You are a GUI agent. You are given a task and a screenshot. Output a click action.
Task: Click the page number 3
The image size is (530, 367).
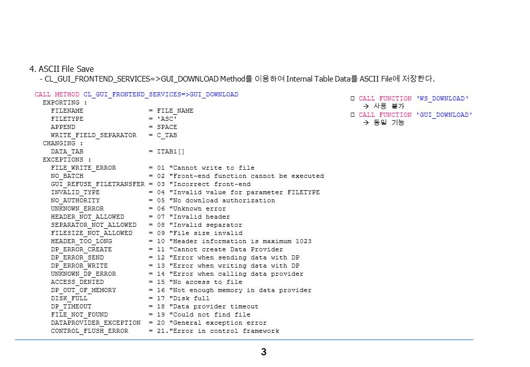click(x=264, y=352)
